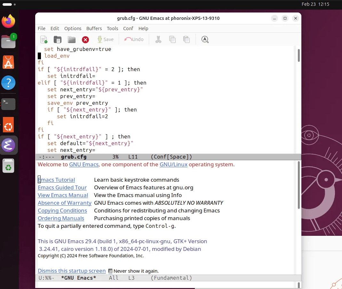
Task: Open the Absence of Warranty link
Action: (65, 203)
